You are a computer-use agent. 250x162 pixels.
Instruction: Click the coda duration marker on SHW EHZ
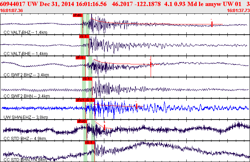[x=136, y=106]
